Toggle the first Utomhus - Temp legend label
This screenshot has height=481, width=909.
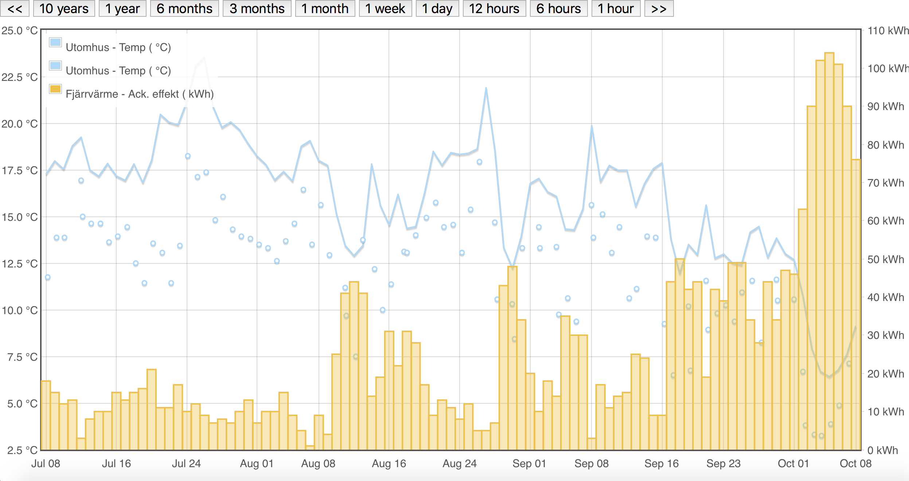(x=118, y=47)
